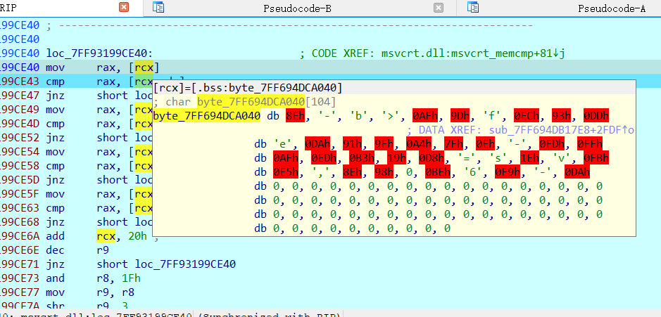Viewport: 661px width, 317px height.
Task: Select the byte_7FF694DCA040 name in tooltip
Action: [205, 116]
